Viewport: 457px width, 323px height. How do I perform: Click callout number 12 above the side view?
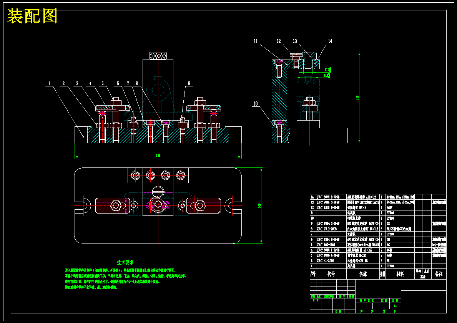[x=279, y=41]
